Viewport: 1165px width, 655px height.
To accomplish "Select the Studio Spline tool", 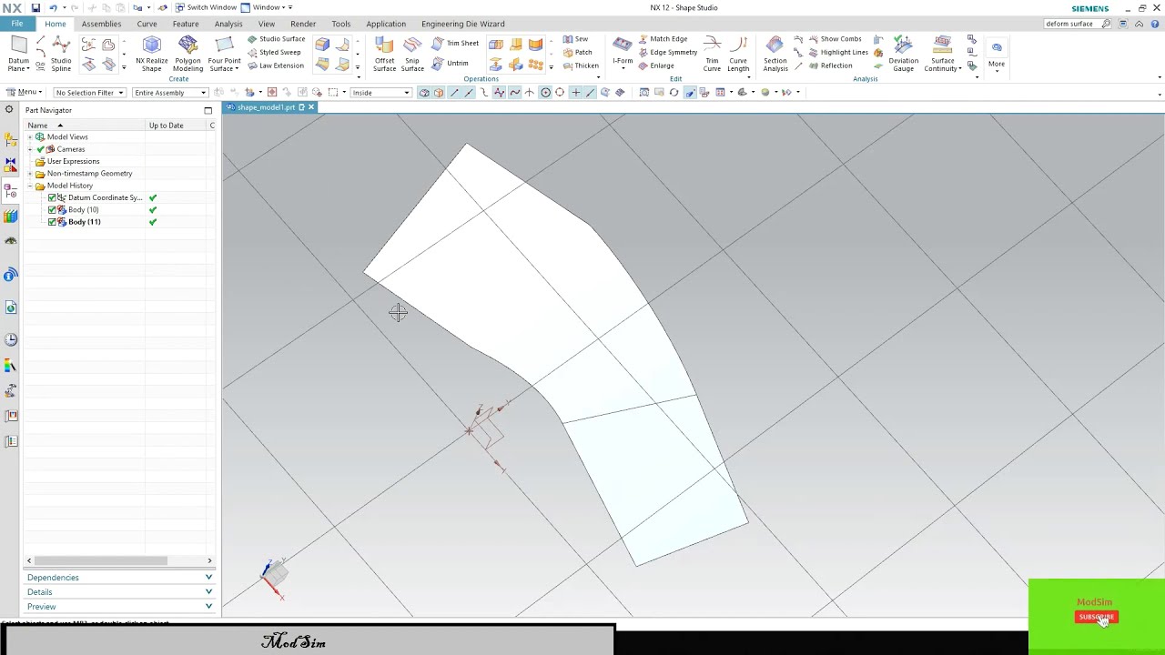I will (x=61, y=54).
